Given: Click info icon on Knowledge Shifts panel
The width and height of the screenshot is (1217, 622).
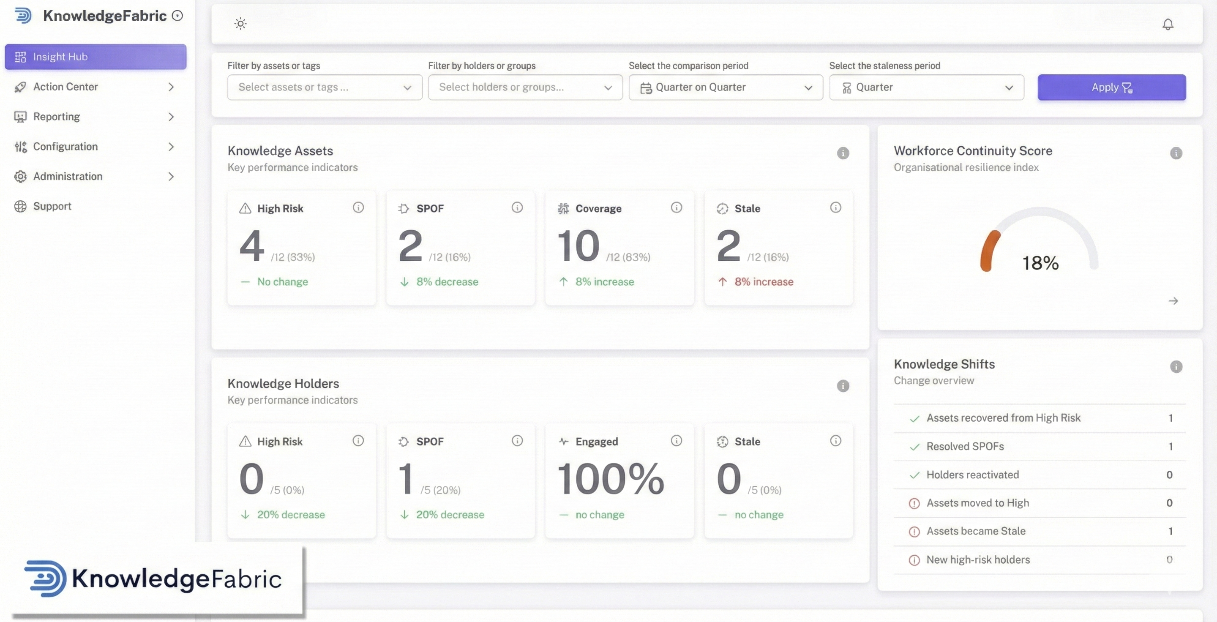Looking at the screenshot, I should tap(1176, 366).
